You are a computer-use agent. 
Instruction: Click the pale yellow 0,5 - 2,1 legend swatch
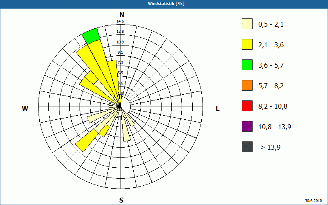tap(247, 24)
